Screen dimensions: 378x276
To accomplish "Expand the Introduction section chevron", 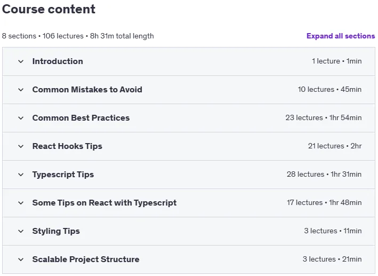I will (21, 61).
